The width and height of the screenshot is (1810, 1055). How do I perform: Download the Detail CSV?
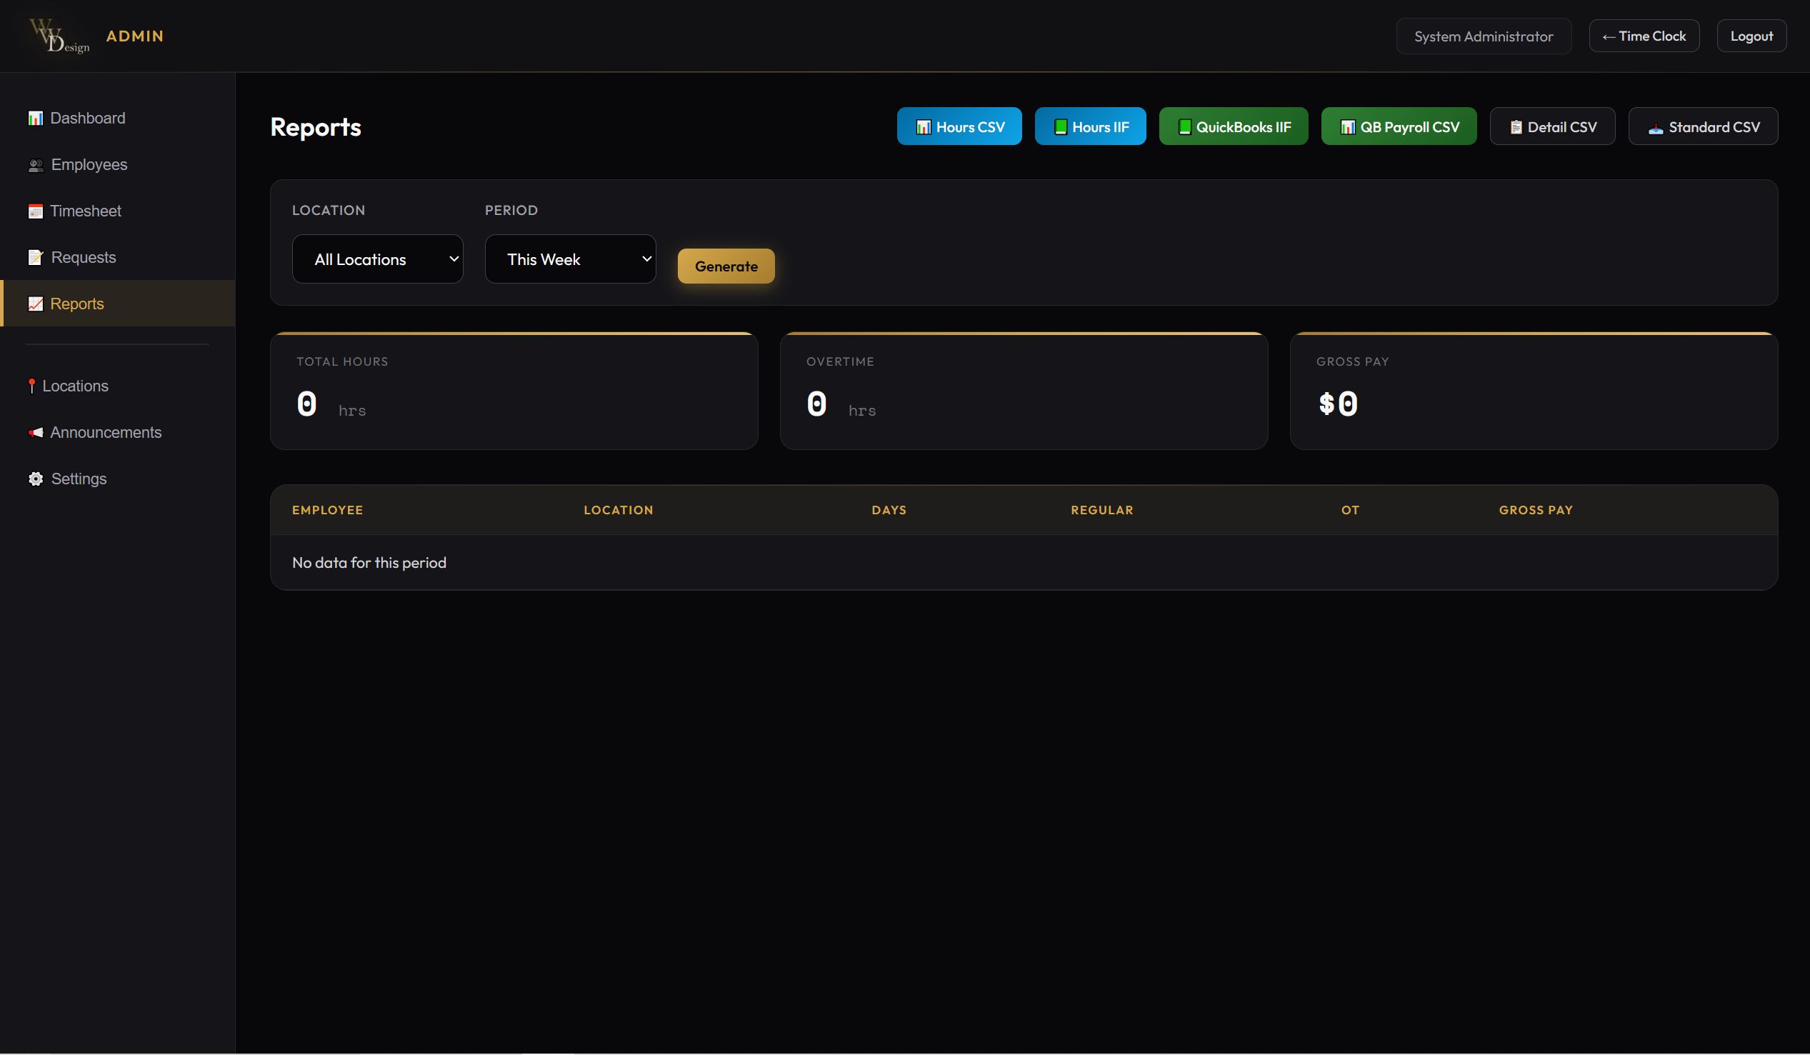click(1551, 127)
